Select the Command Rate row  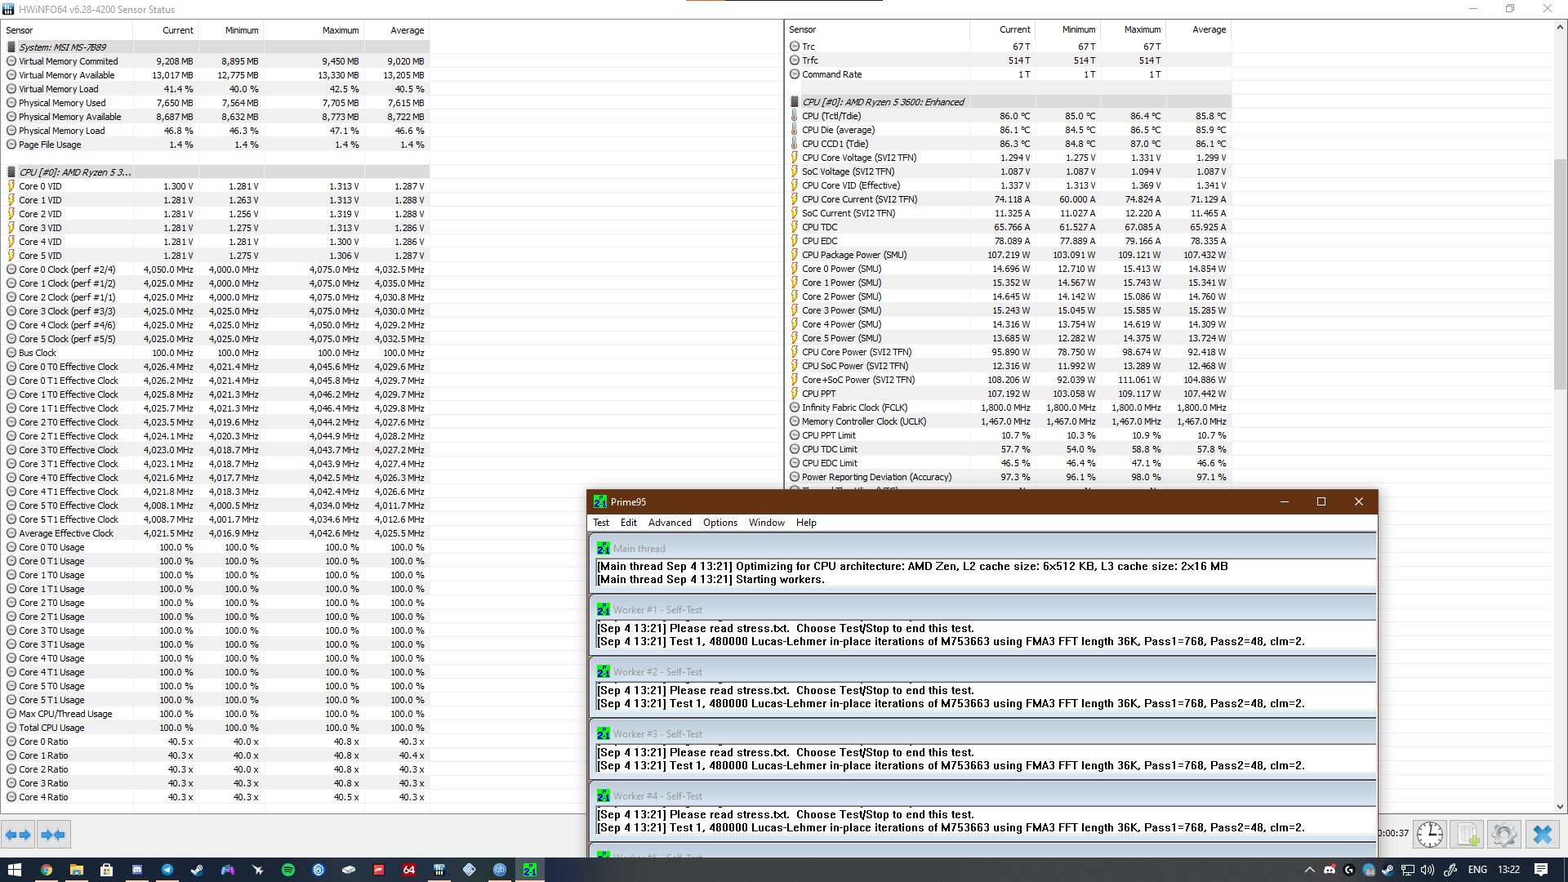1009,74
